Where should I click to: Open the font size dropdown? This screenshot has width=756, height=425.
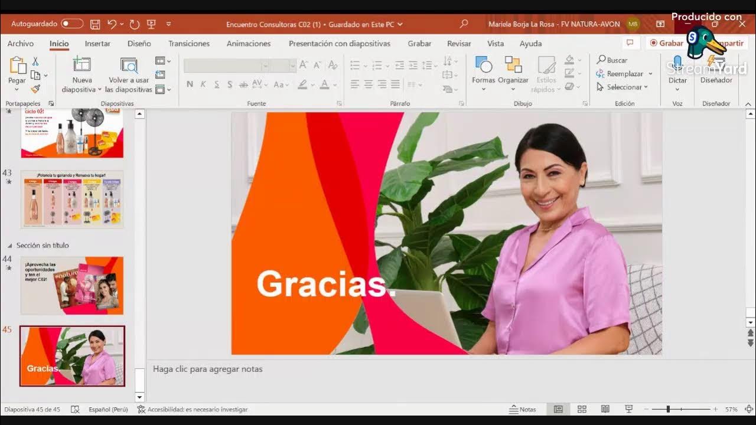(x=293, y=66)
